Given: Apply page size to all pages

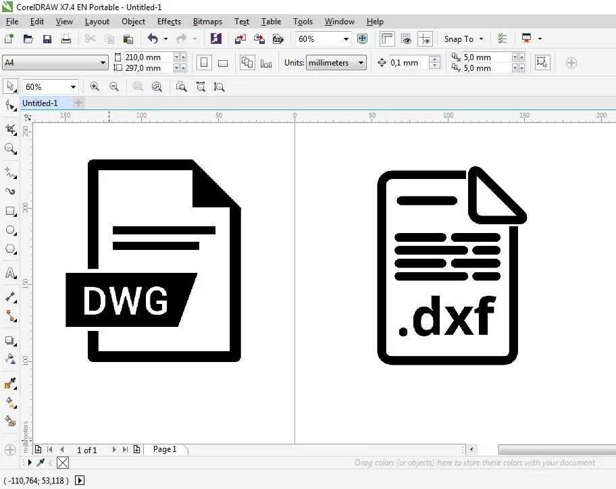Looking at the screenshot, I should (247, 62).
